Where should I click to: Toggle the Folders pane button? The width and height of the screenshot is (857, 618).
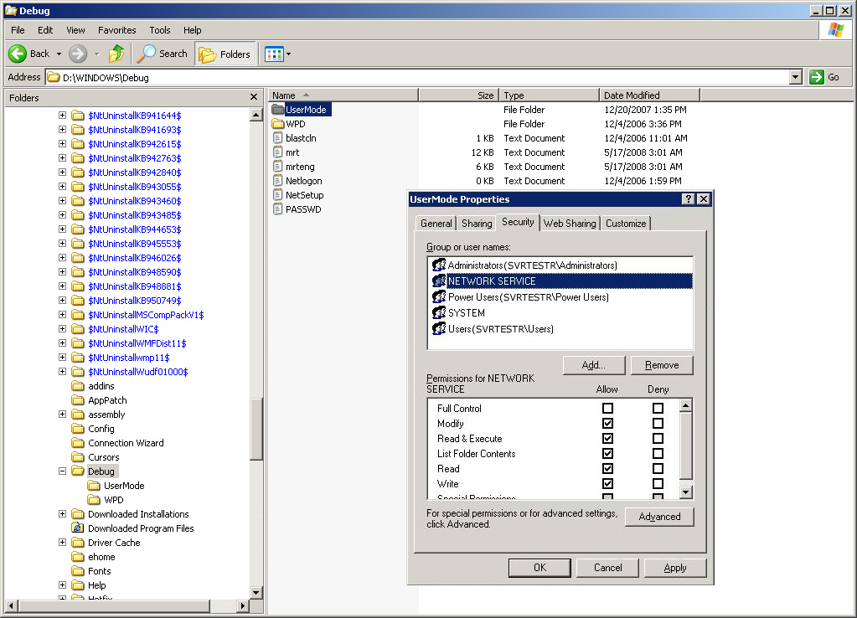click(x=225, y=54)
